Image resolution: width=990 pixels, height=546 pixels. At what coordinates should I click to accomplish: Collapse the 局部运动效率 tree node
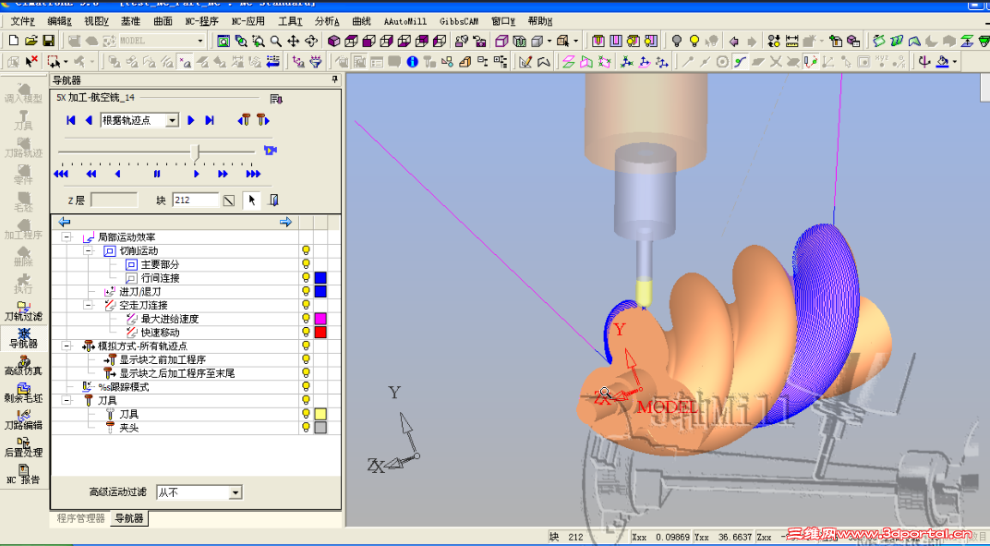pyautogui.click(x=66, y=237)
